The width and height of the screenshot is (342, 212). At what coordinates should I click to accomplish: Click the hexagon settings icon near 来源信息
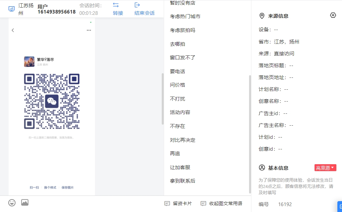pyautogui.click(x=333, y=15)
